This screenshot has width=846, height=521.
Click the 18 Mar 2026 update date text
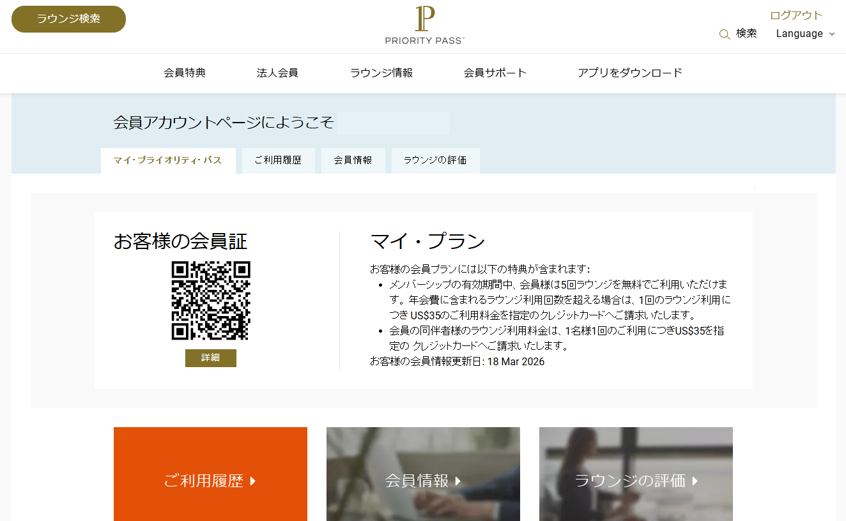(x=516, y=362)
